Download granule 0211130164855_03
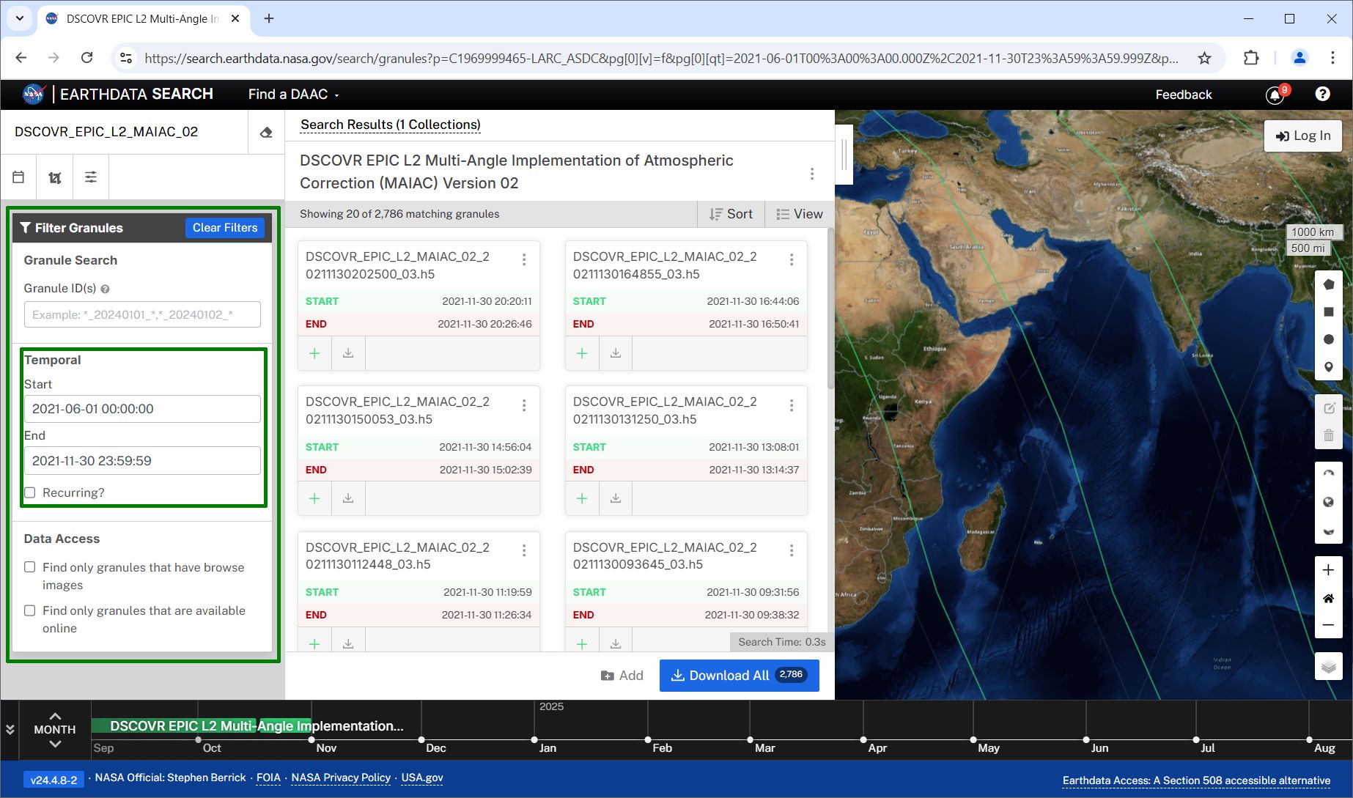1353x798 pixels. point(616,353)
